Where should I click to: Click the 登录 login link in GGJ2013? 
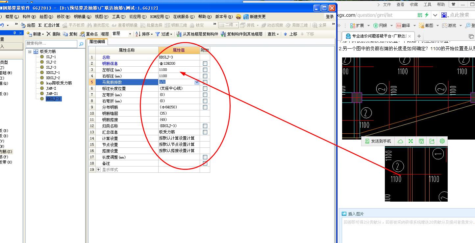click(330, 17)
